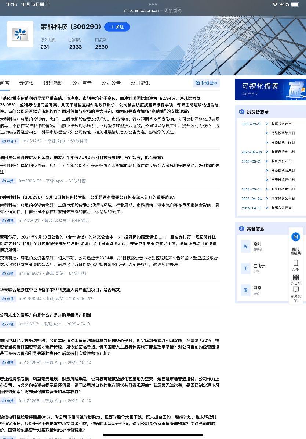
Task: Click the 回复数 count 2650
Action: pyautogui.click(x=101, y=47)
